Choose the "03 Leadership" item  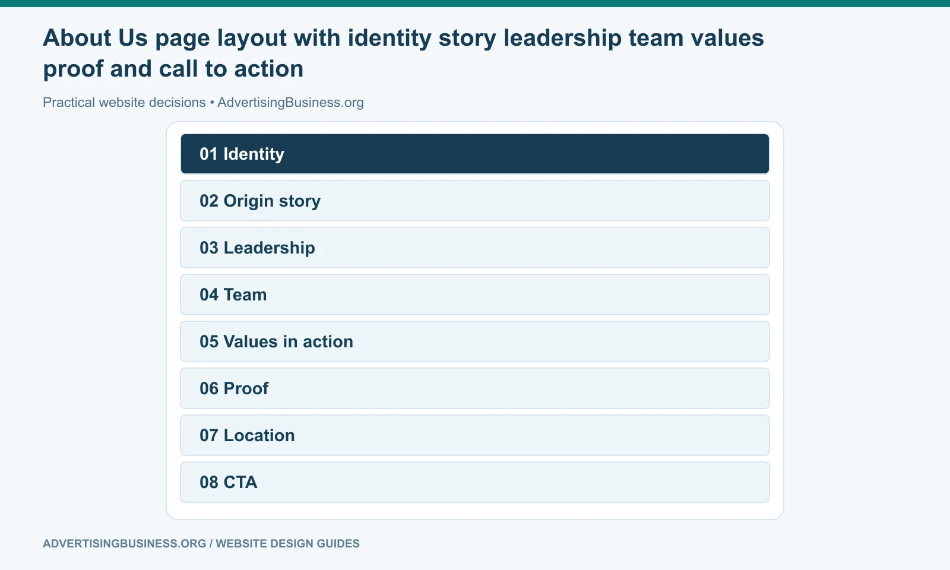click(475, 248)
